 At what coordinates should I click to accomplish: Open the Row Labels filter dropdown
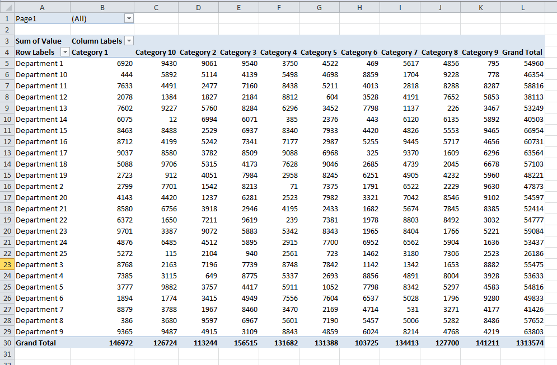click(x=64, y=52)
